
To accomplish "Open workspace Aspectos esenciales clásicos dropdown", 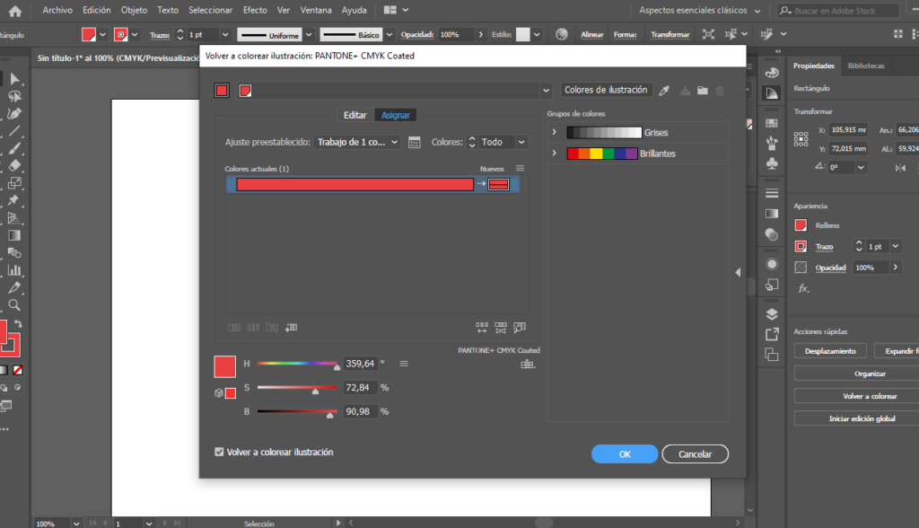I will (700, 11).
